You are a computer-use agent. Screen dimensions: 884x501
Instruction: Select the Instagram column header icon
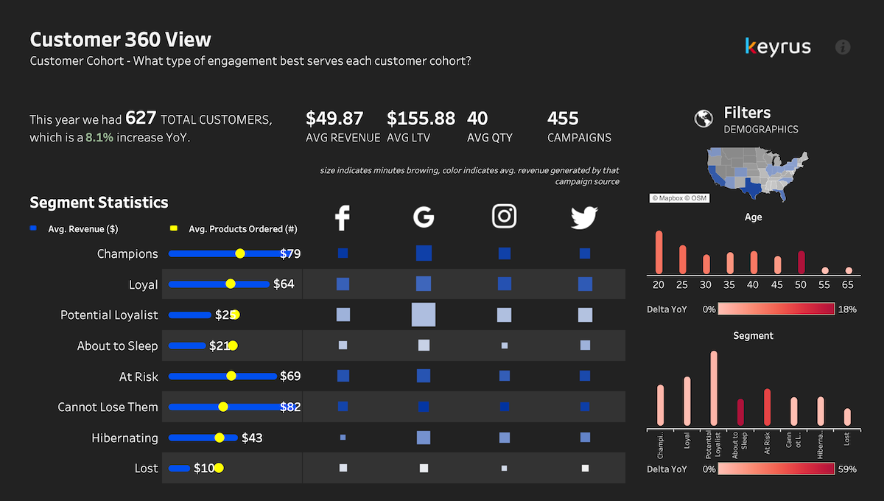(504, 217)
